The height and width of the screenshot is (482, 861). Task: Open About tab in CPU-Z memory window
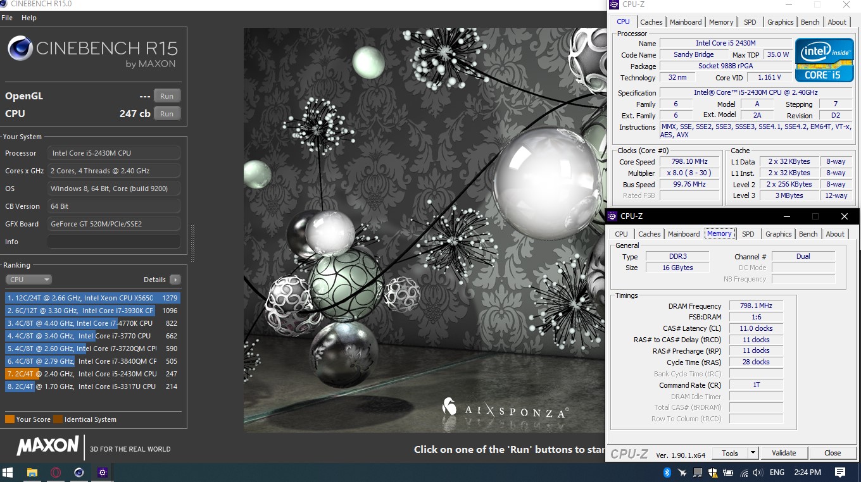pyautogui.click(x=835, y=234)
